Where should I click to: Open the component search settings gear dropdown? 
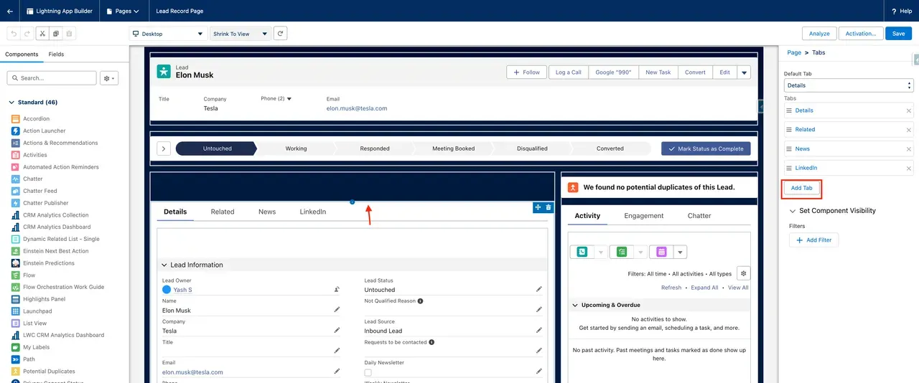109,77
